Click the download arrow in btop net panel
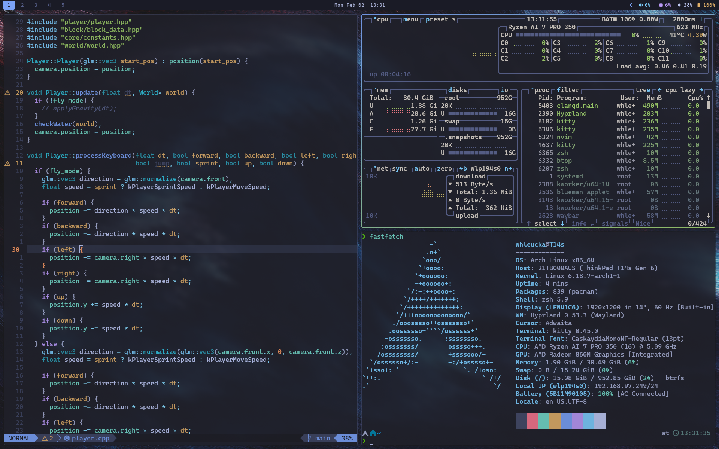 (450, 184)
